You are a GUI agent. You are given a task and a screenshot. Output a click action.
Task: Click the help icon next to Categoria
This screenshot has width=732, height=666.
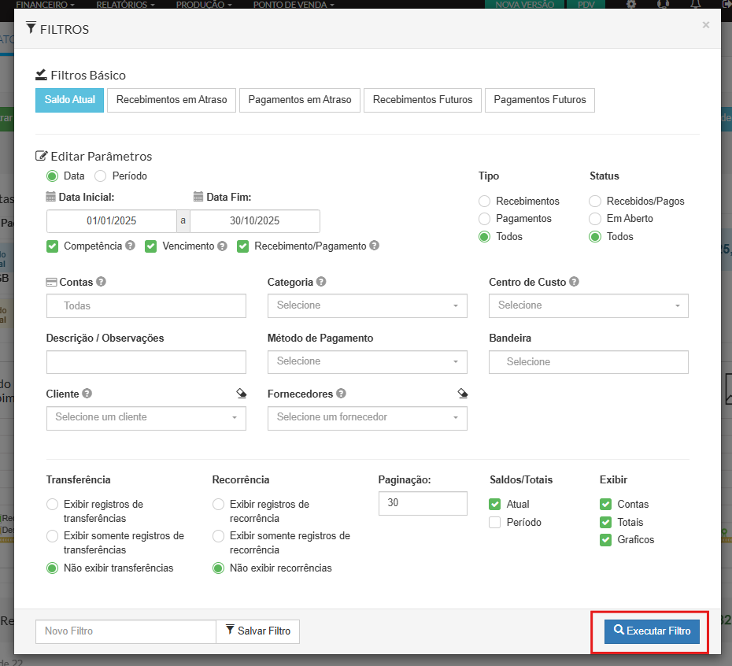(x=321, y=282)
